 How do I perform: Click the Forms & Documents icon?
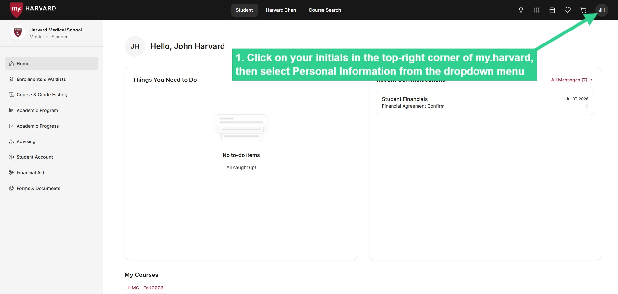click(x=11, y=188)
